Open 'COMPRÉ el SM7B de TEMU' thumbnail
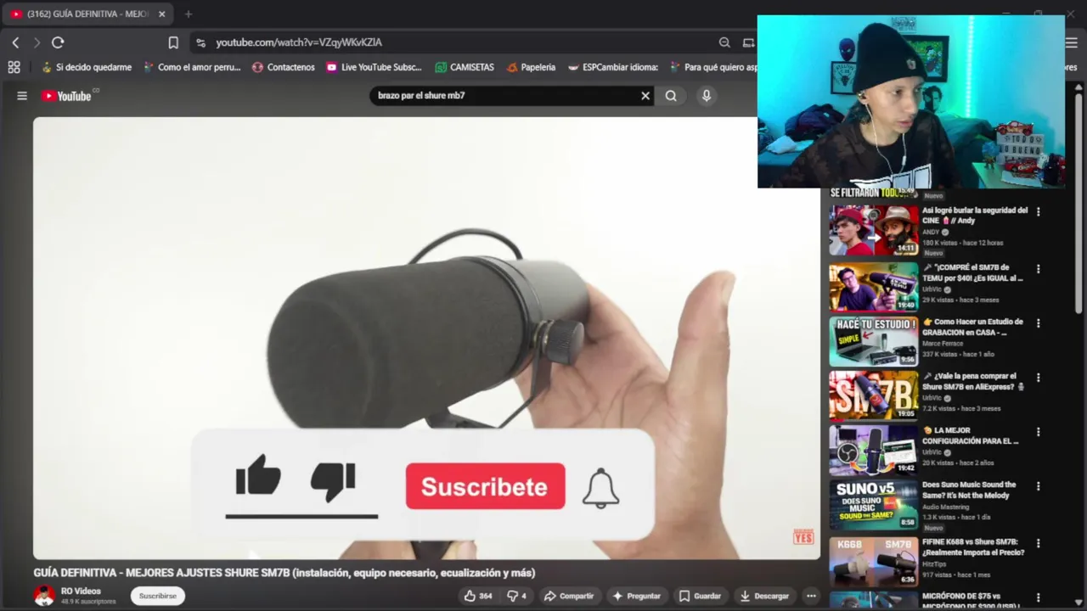 [x=873, y=288]
